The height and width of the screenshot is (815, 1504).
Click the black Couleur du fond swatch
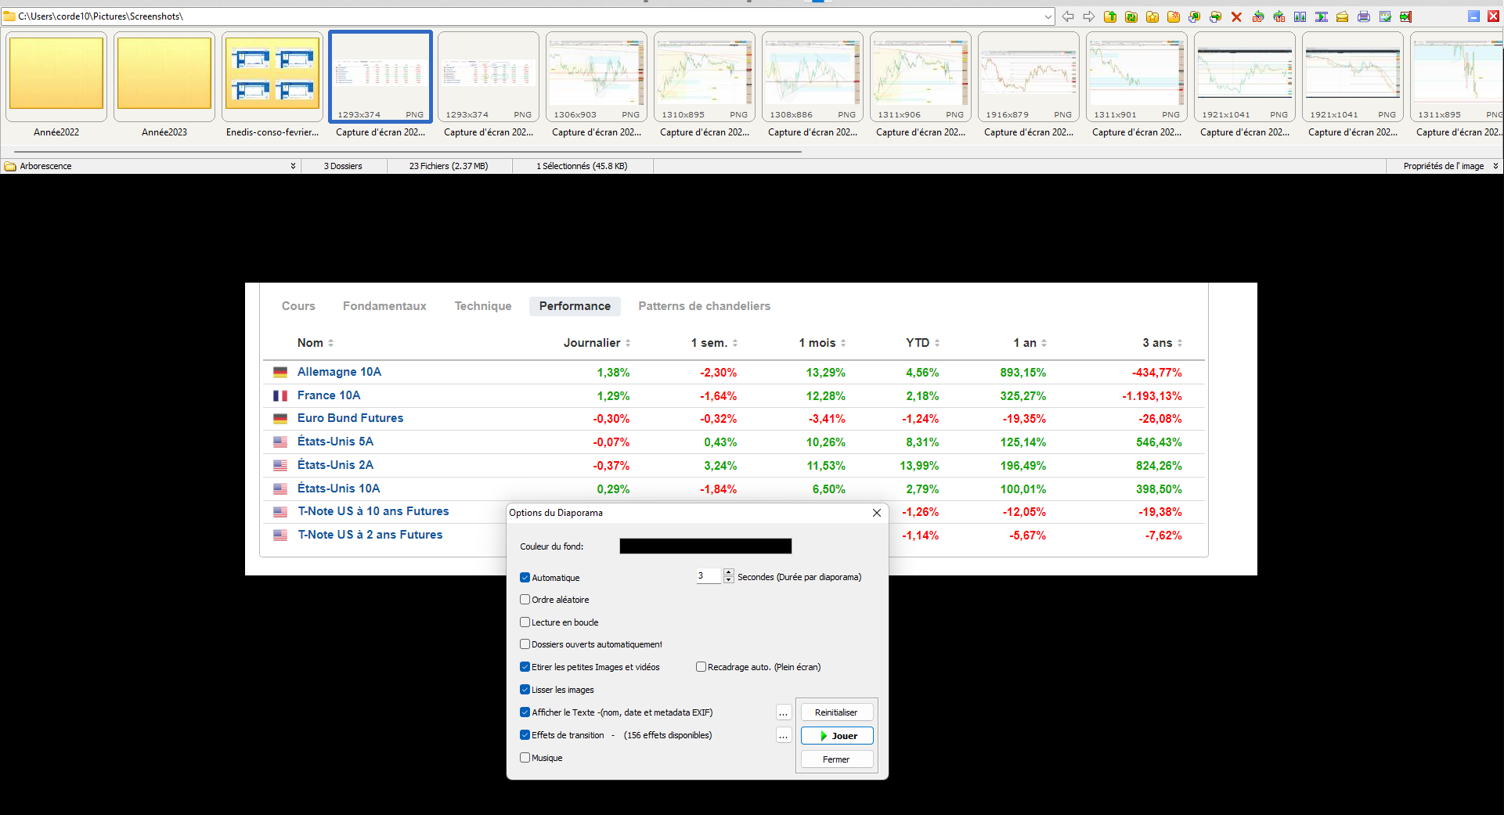pos(705,546)
